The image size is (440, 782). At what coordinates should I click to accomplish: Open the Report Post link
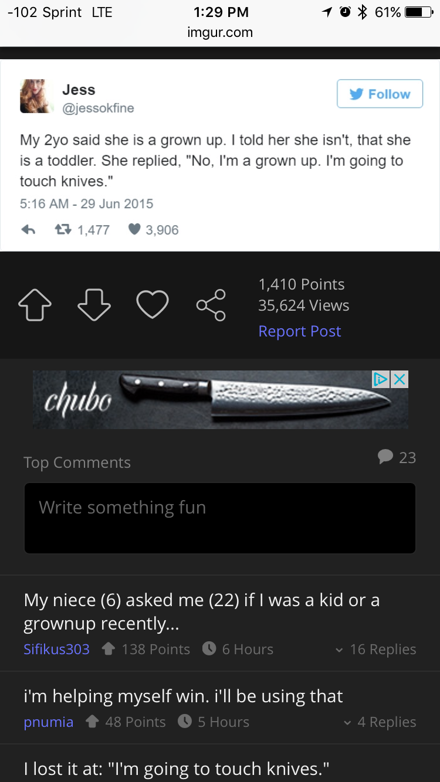(299, 331)
